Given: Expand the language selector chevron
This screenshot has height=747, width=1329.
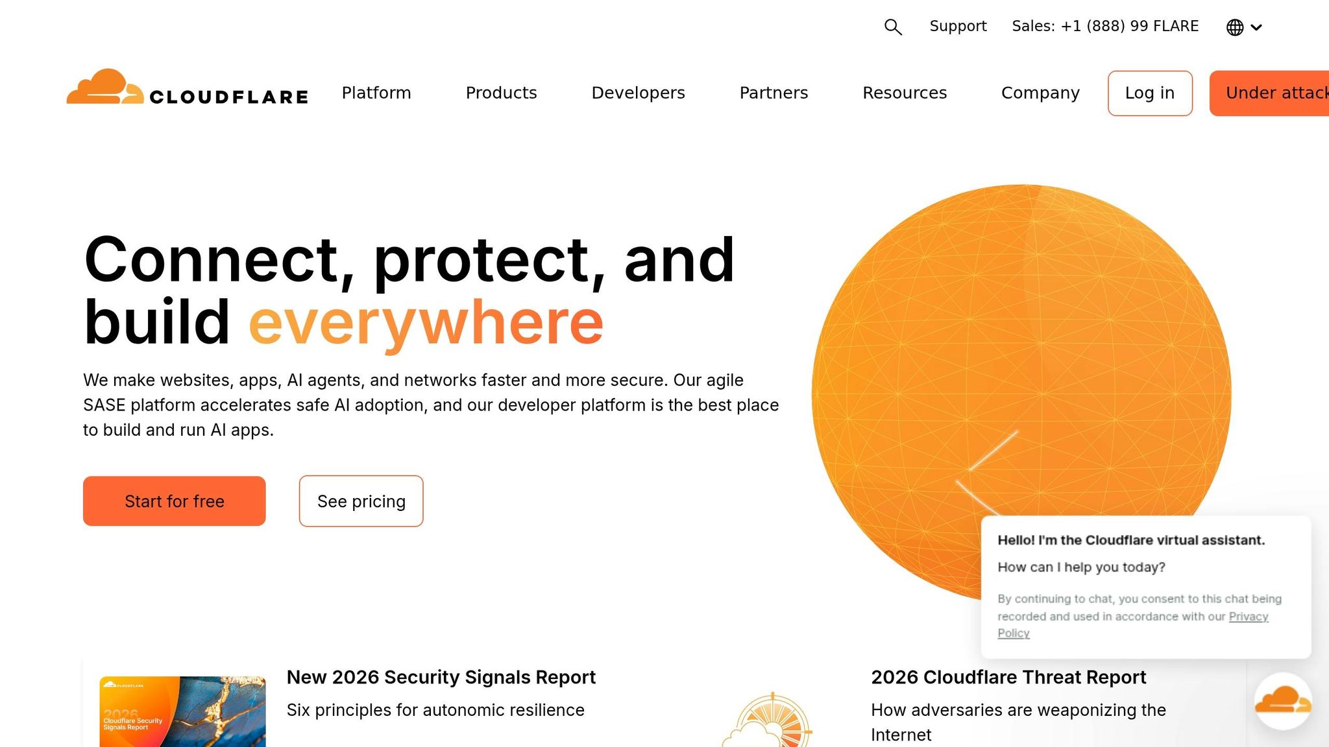Looking at the screenshot, I should [x=1258, y=27].
